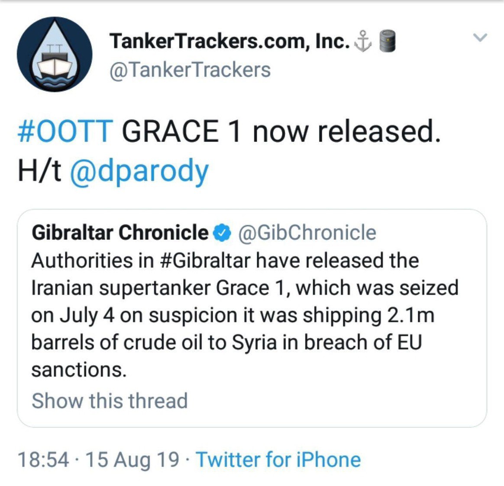Screen dimensions: 504x486
Task: Click the anchor emoji beside account name
Action: 363,42
